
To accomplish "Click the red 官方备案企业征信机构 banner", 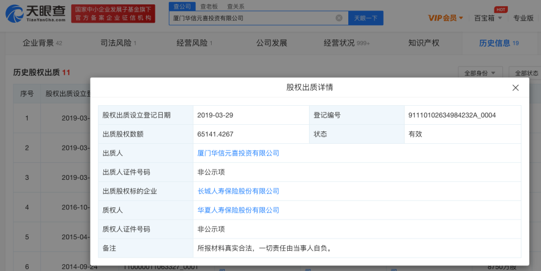I will [x=113, y=14].
